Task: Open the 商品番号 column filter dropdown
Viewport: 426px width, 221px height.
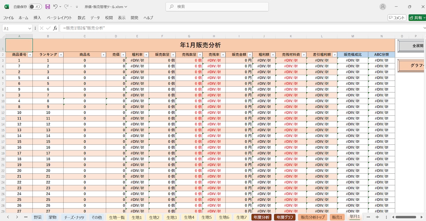Action: pos(30,55)
